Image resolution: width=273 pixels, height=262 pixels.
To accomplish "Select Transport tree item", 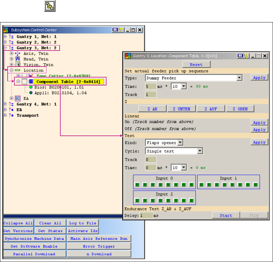I will (28, 115).
